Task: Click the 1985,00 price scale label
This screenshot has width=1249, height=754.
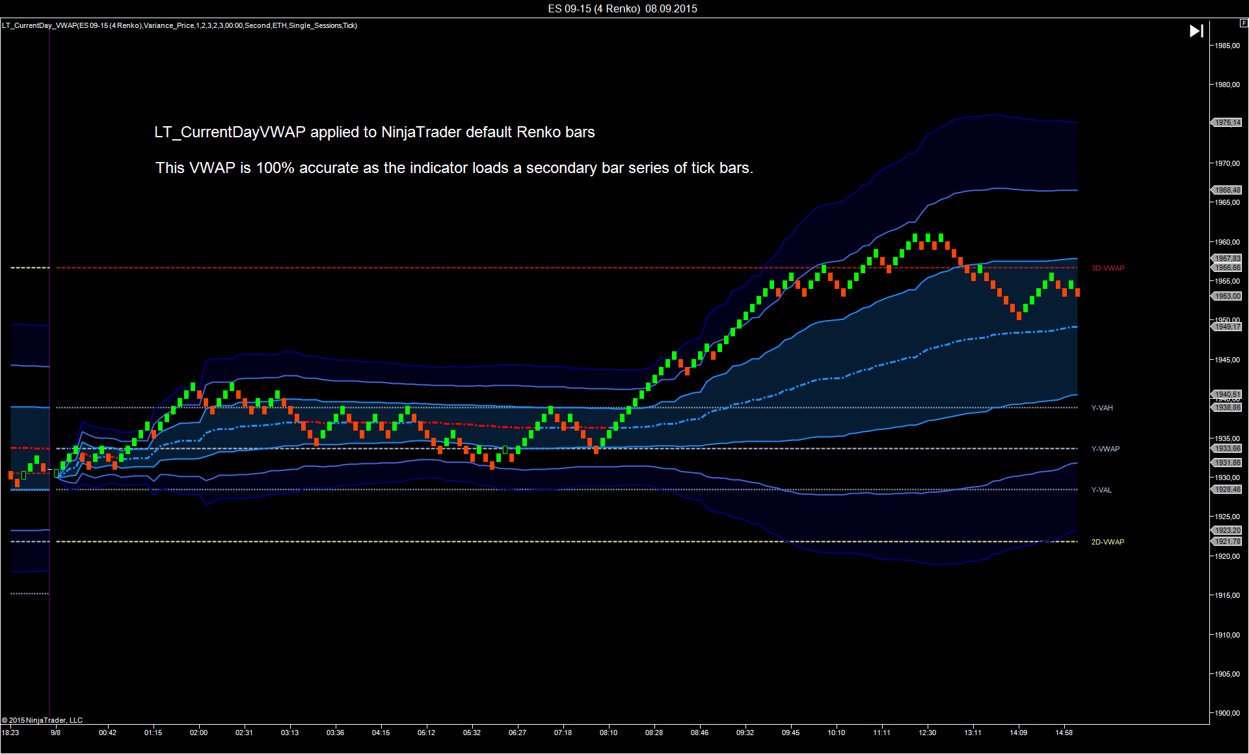Action: [1228, 46]
